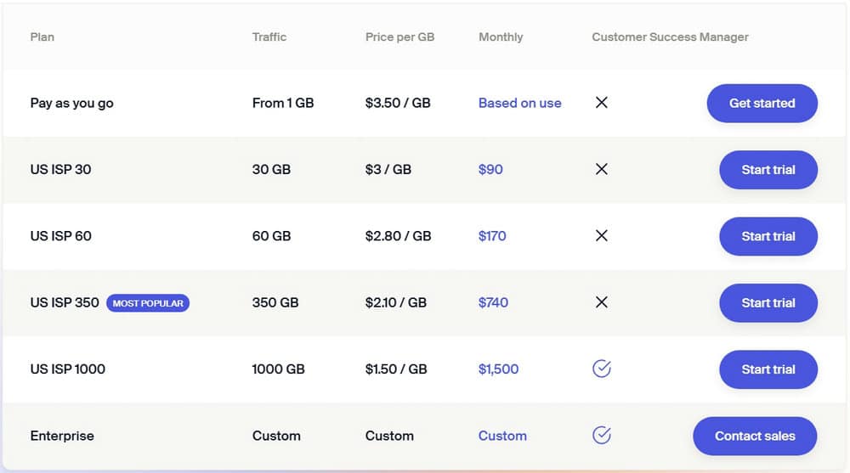Click the '30 GB' traffic cell
This screenshot has width=850, height=473.
point(272,169)
